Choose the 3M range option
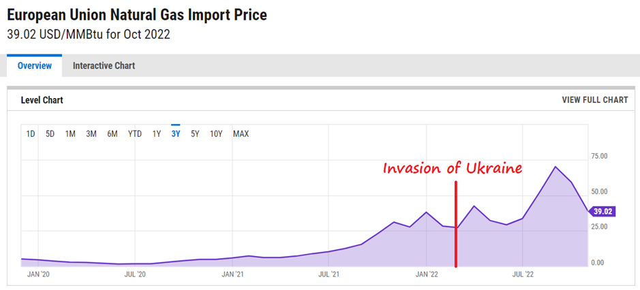The image size is (640, 290). click(x=91, y=134)
